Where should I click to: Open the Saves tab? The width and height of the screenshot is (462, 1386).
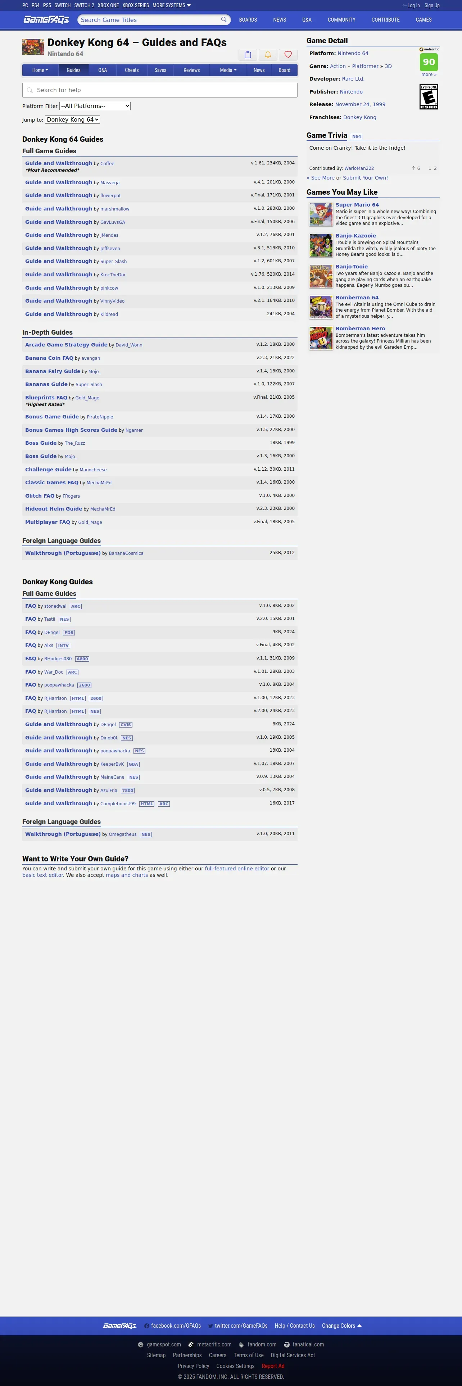(x=160, y=70)
